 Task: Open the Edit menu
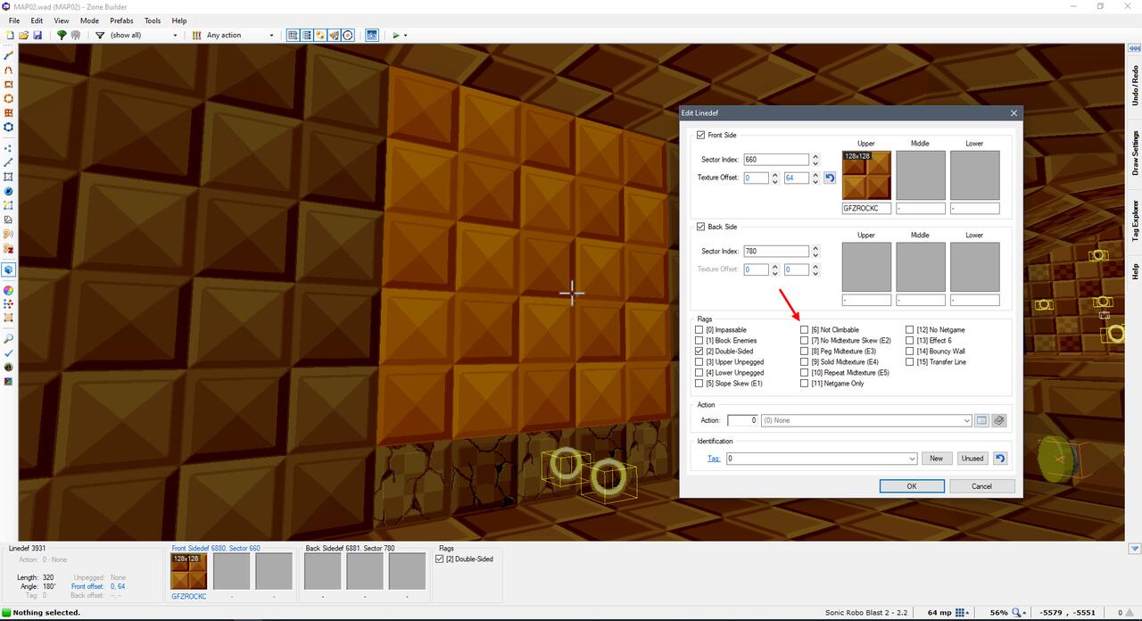[x=37, y=21]
